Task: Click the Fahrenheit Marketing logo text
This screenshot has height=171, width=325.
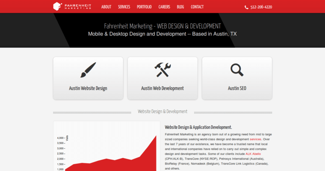Action: 77,6
